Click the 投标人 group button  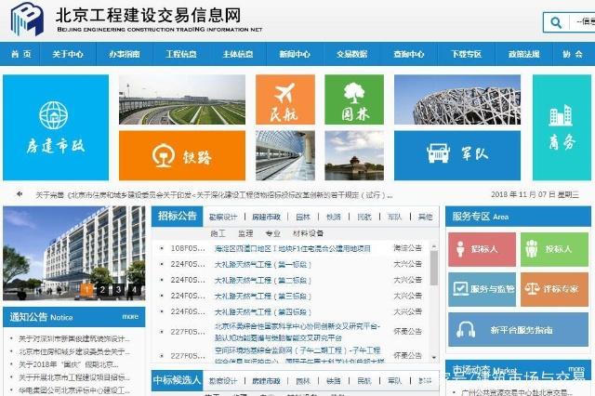(554, 249)
